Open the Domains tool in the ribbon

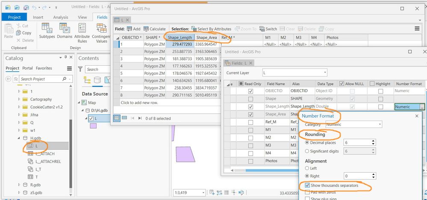pyautogui.click(x=65, y=31)
